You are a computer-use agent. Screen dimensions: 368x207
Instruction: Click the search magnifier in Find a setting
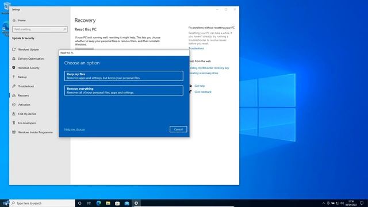pos(64,29)
